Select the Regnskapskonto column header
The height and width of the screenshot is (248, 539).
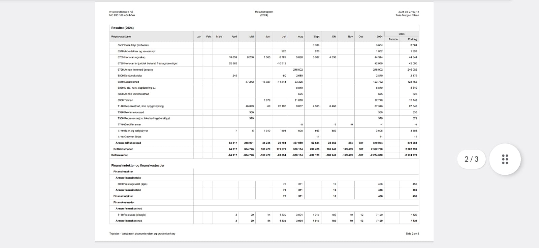pos(121,37)
